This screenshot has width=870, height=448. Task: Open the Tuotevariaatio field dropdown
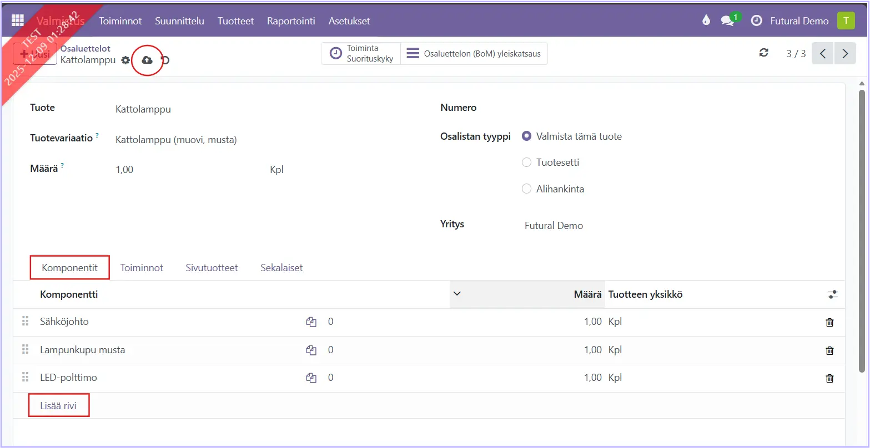pos(175,140)
